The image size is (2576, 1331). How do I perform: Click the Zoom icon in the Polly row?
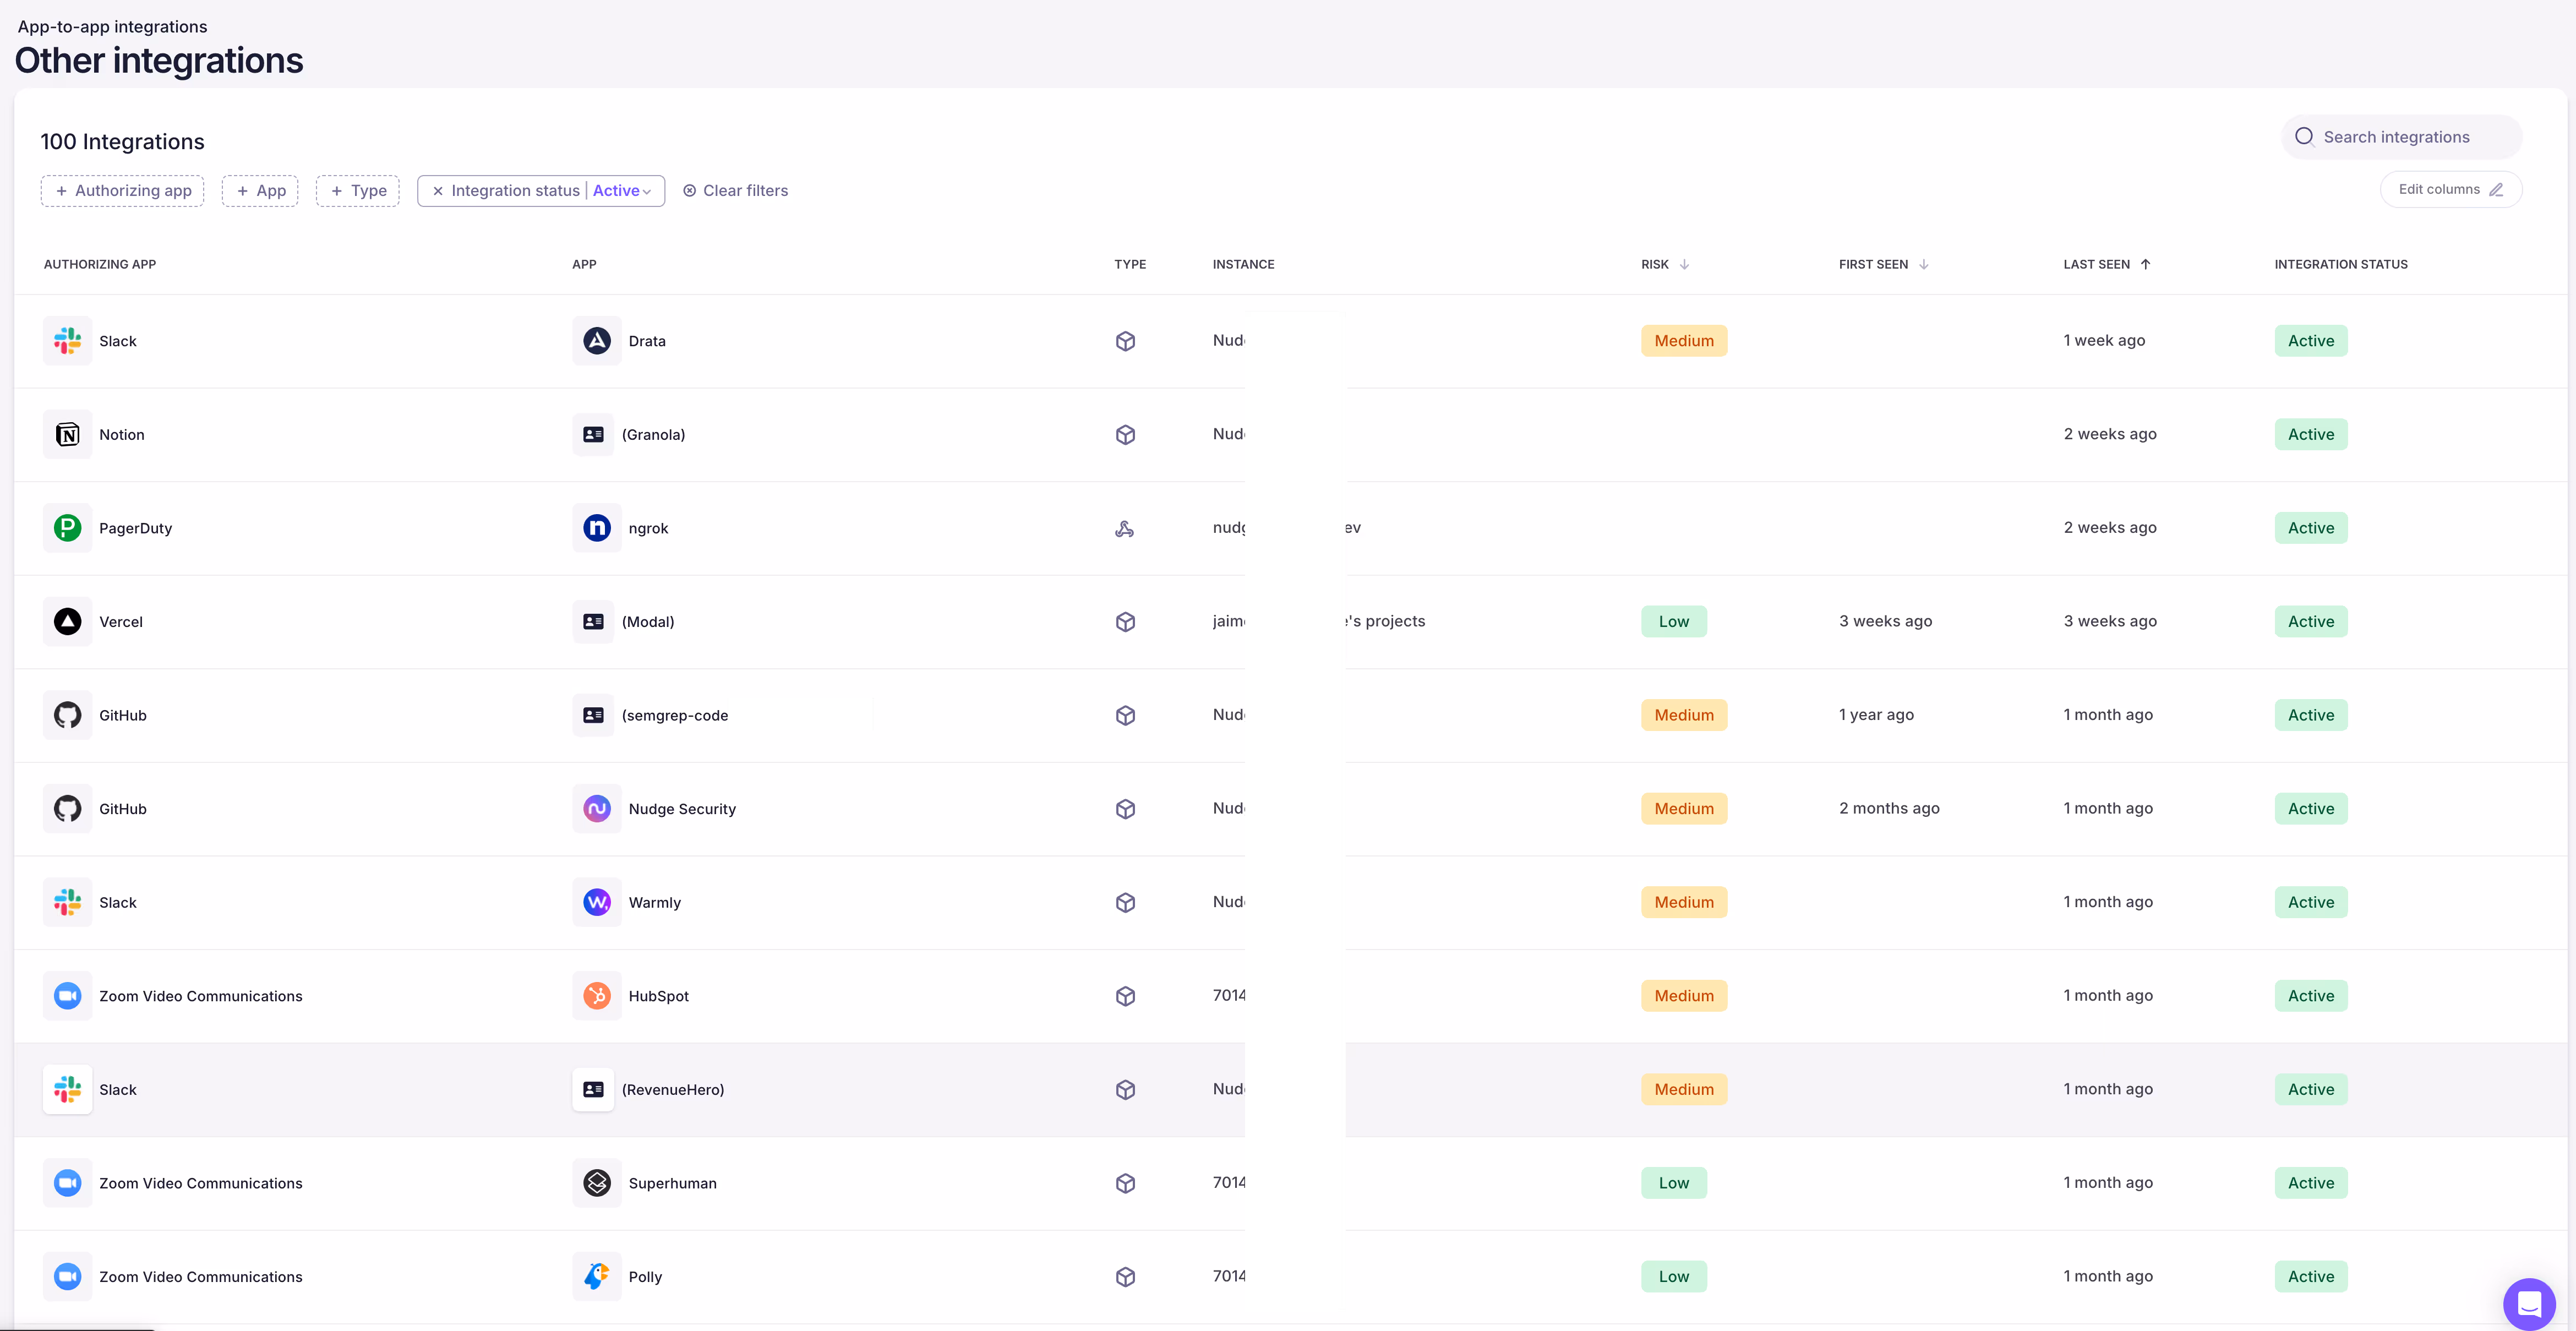point(67,1277)
